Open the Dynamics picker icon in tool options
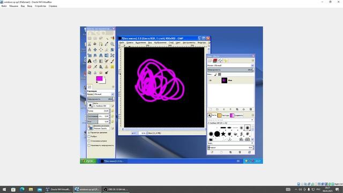Screen dimensions: 343x193 click(x=90, y=128)
